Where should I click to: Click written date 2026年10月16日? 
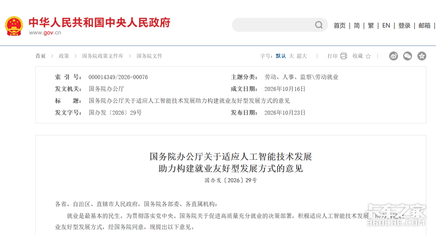pyautogui.click(x=285, y=89)
